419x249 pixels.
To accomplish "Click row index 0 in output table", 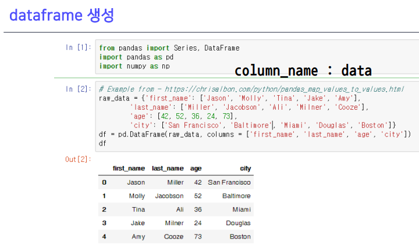I will 104,182.
